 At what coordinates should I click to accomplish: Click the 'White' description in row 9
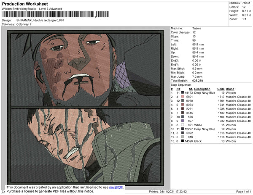pos(198,125)
